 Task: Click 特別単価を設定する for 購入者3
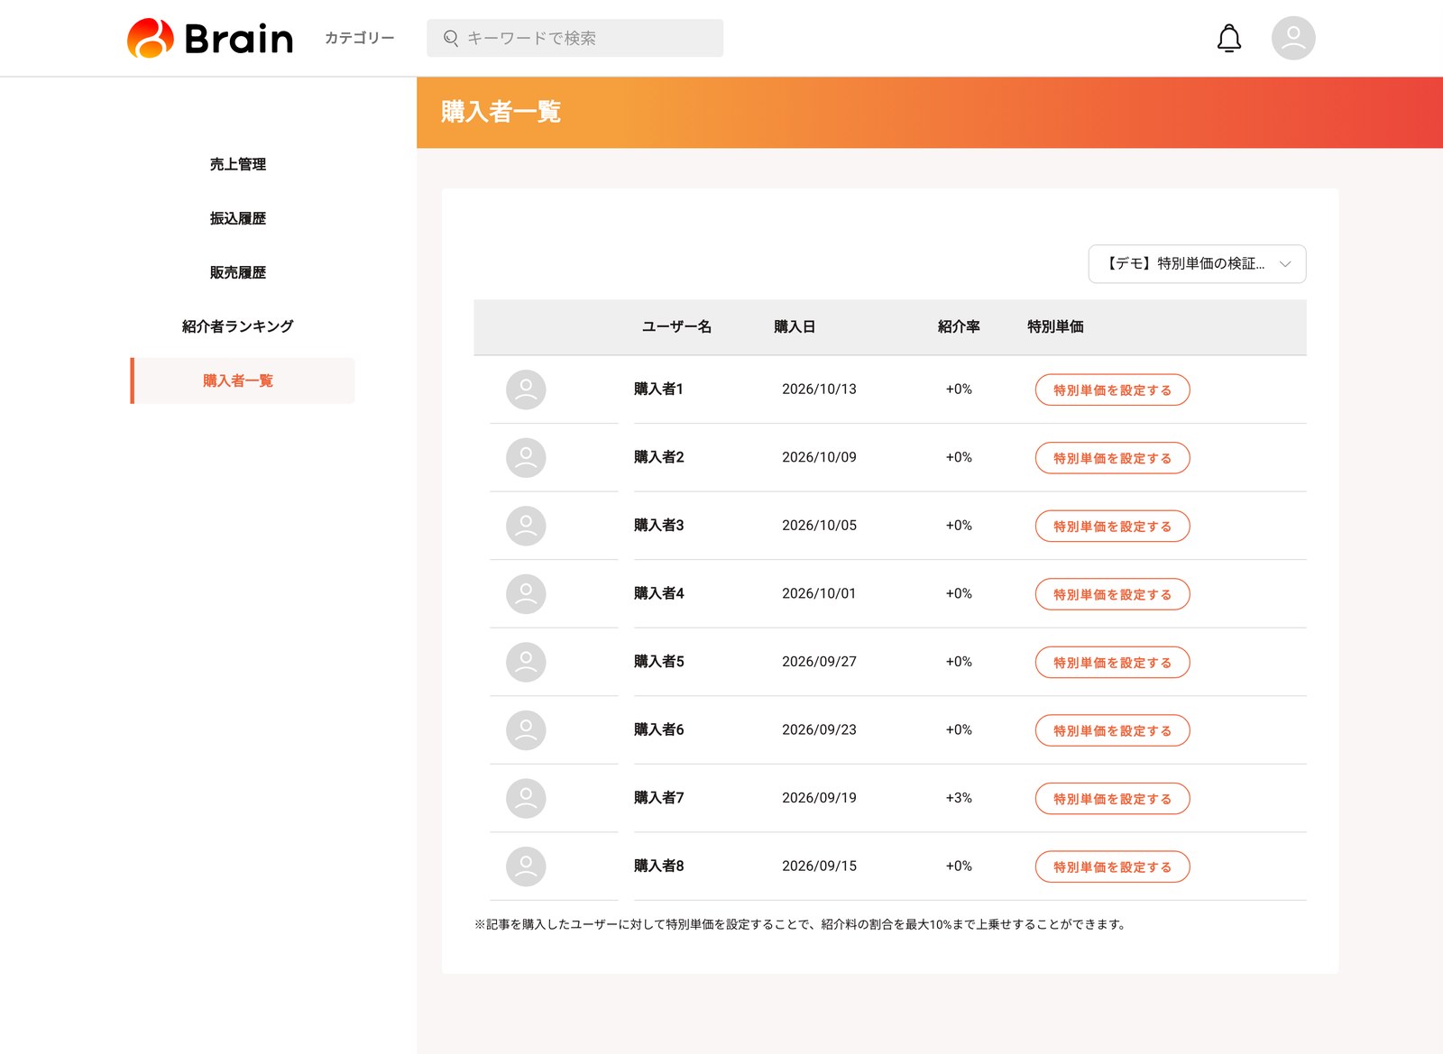(1112, 527)
